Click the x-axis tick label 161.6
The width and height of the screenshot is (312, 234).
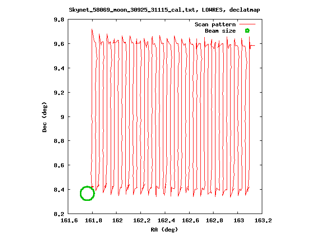(69, 220)
